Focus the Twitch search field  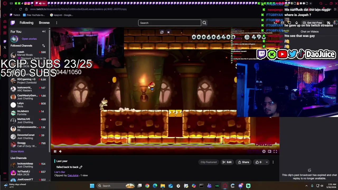point(170,23)
